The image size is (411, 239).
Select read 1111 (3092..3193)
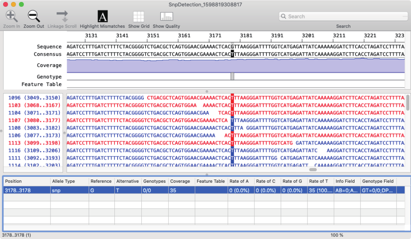pyautogui.click(x=34, y=158)
